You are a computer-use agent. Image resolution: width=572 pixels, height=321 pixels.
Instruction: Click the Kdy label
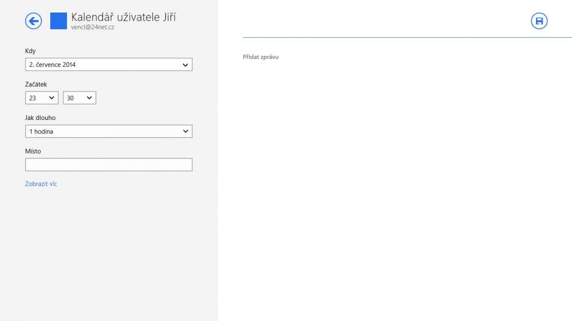pos(30,51)
